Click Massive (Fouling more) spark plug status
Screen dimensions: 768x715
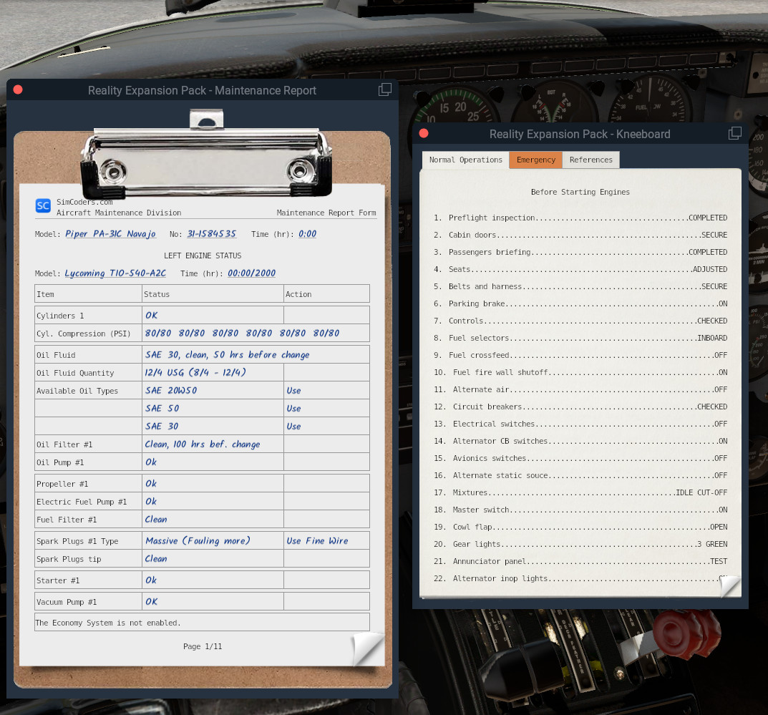tap(198, 540)
